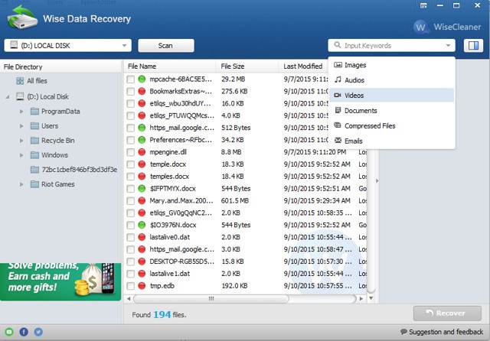490x341 pixels.
Task: Click the red status dot of tmp.edb
Action: pos(142,286)
